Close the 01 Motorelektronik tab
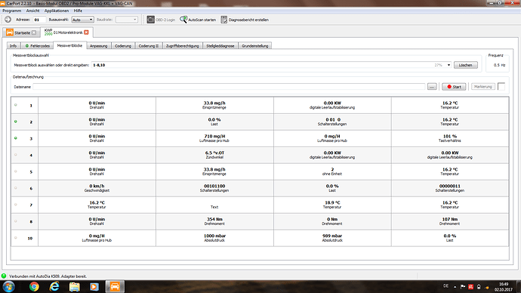 tap(86, 32)
